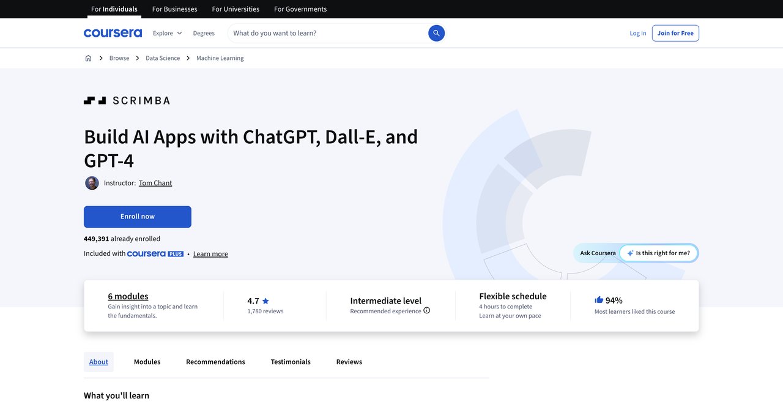Click the Coursera logo

coord(113,33)
